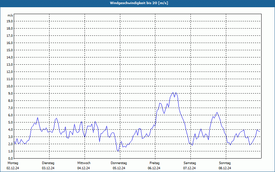275x172 pixels.
Task: Select the 'Samstag' day label
Action: coord(190,163)
